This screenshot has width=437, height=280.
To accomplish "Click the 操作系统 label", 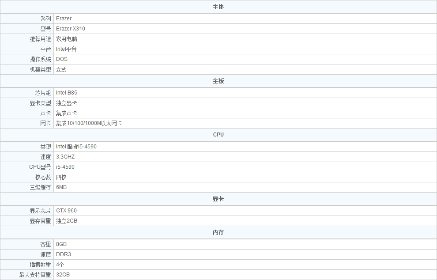I will click(41, 60).
